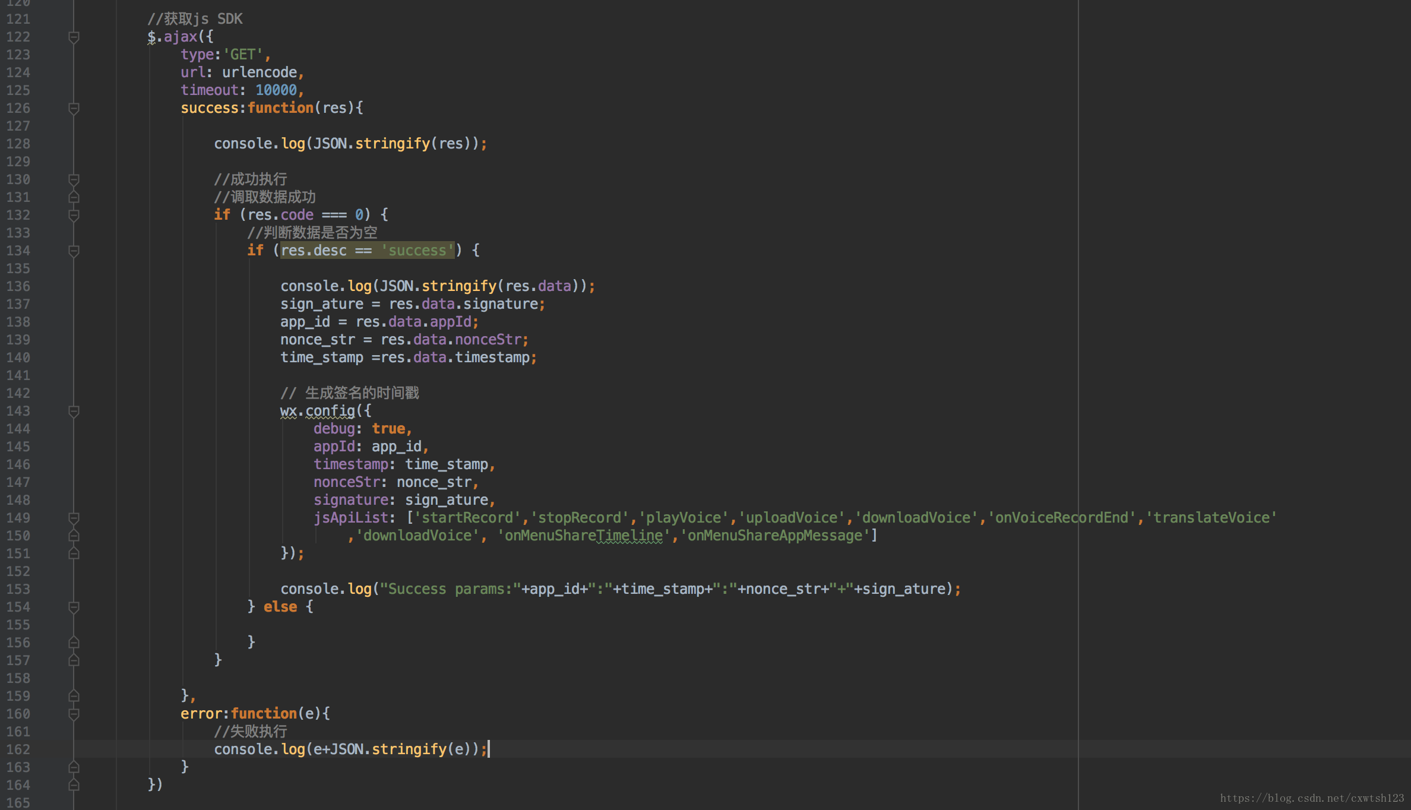Click the "Success params:" string literal
This screenshot has height=810, width=1411.
coord(451,589)
